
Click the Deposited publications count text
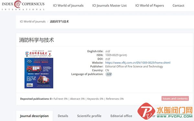coord(36,99)
